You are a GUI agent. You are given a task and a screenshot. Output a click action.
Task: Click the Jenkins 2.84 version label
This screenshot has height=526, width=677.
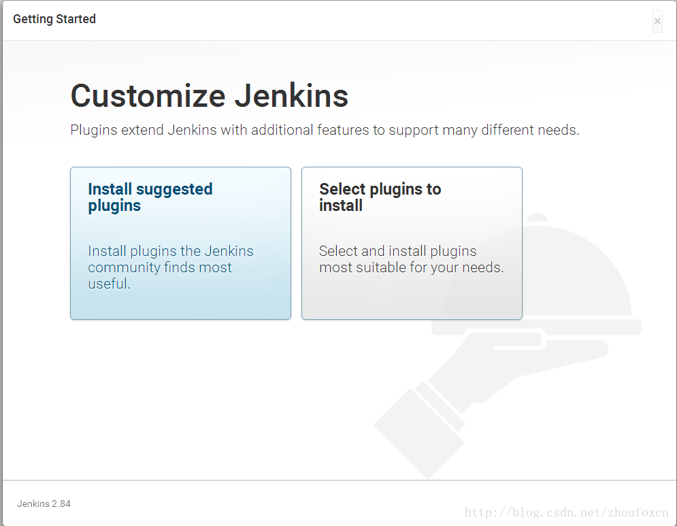44,504
